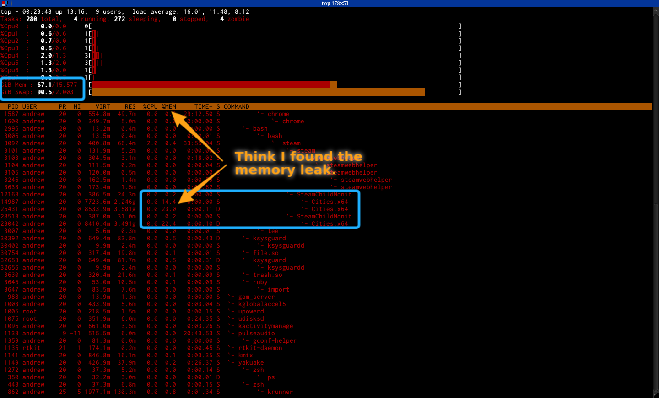Click the steam command in PID 3092 row
The width and height of the screenshot is (659, 398).
coord(292,143)
